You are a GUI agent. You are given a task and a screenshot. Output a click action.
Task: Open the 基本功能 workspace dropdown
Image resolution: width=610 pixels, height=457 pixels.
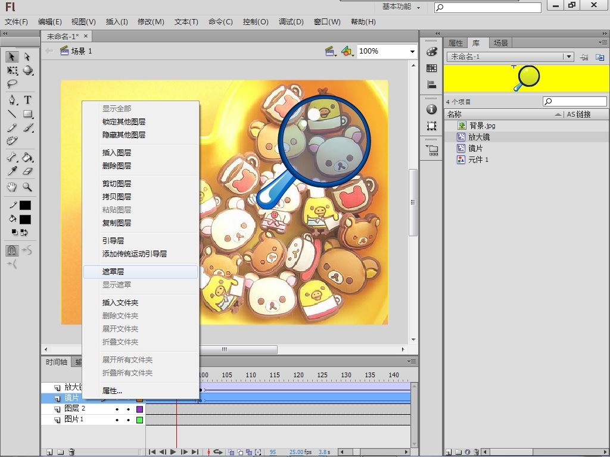[x=401, y=7]
